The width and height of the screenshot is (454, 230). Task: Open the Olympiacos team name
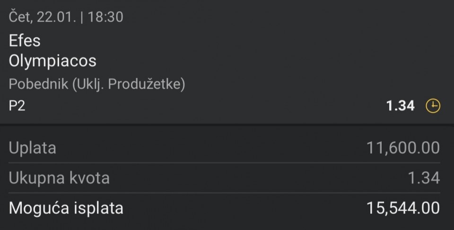pyautogui.click(x=52, y=61)
